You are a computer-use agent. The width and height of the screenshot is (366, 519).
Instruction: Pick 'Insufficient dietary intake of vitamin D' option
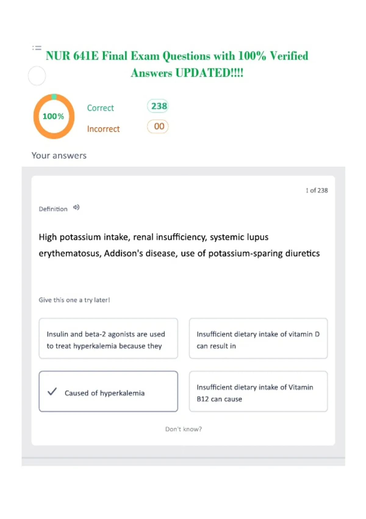coord(258,338)
